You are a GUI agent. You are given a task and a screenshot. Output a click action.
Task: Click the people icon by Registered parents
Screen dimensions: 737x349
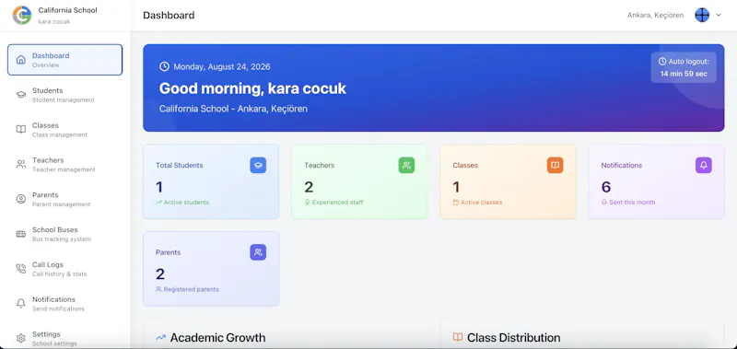[x=158, y=289]
